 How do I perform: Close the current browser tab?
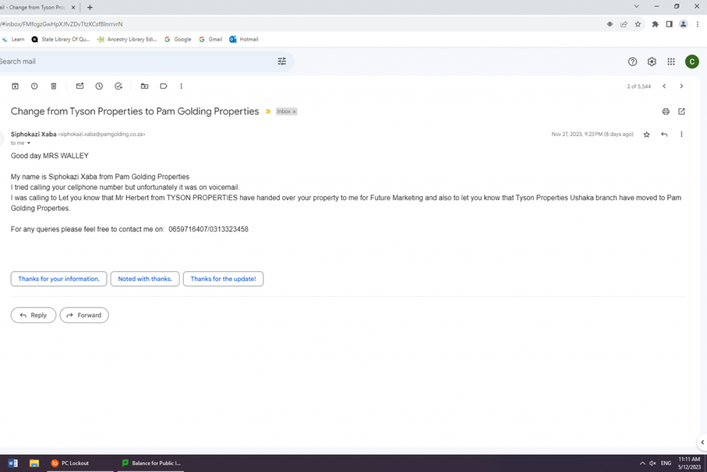click(x=73, y=7)
